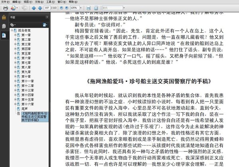Zoom out with the minus button
This screenshot has width=239, height=167.
pyautogui.click(x=61, y=8)
